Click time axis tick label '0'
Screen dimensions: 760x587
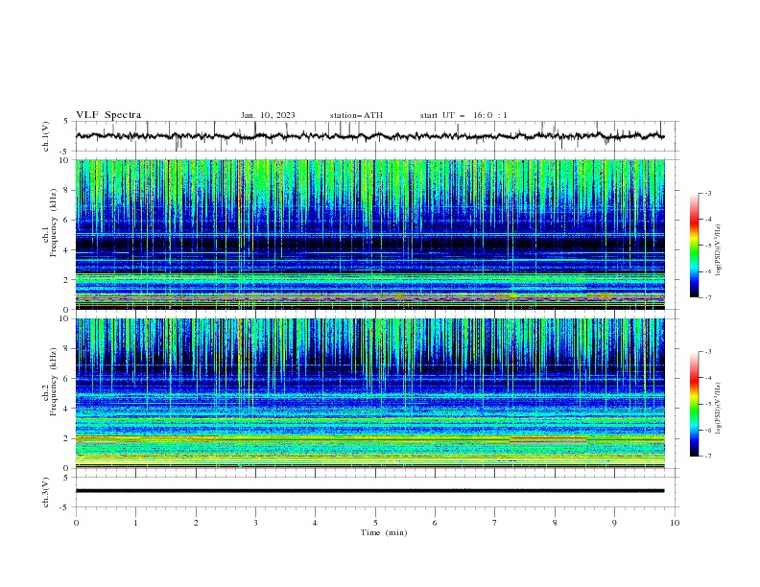coord(76,523)
